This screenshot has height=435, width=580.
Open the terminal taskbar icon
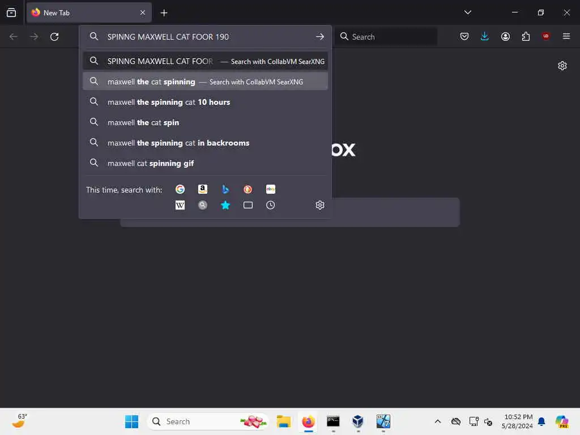pos(333,421)
